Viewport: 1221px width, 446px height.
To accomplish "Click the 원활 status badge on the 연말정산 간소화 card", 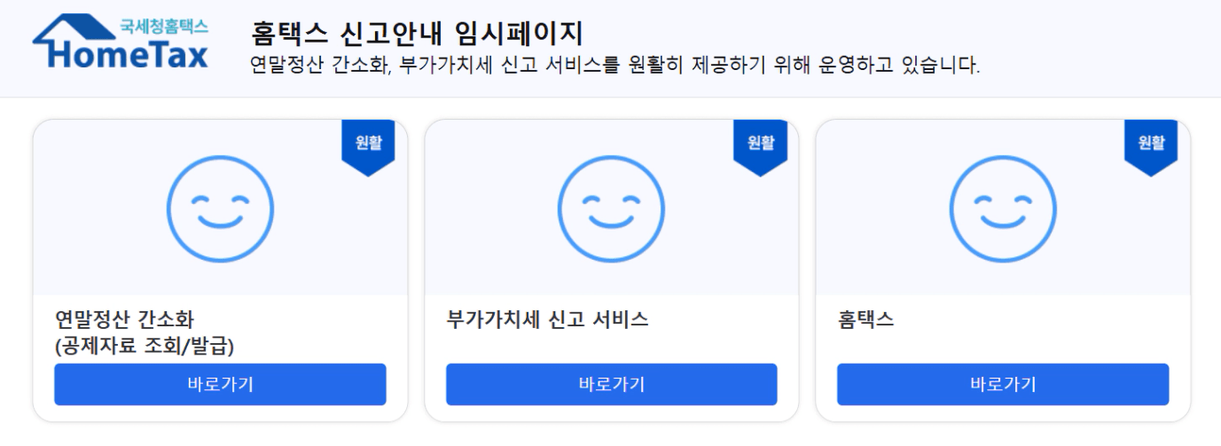I will (x=368, y=146).
